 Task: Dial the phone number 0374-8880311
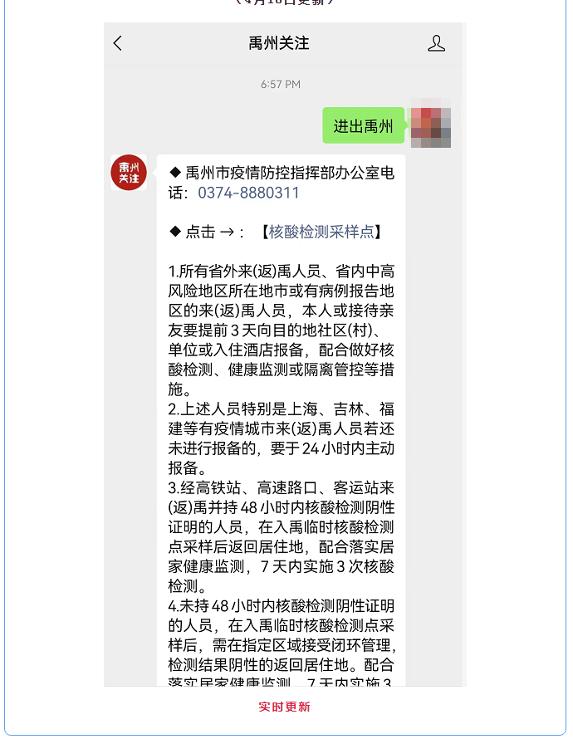[248, 193]
